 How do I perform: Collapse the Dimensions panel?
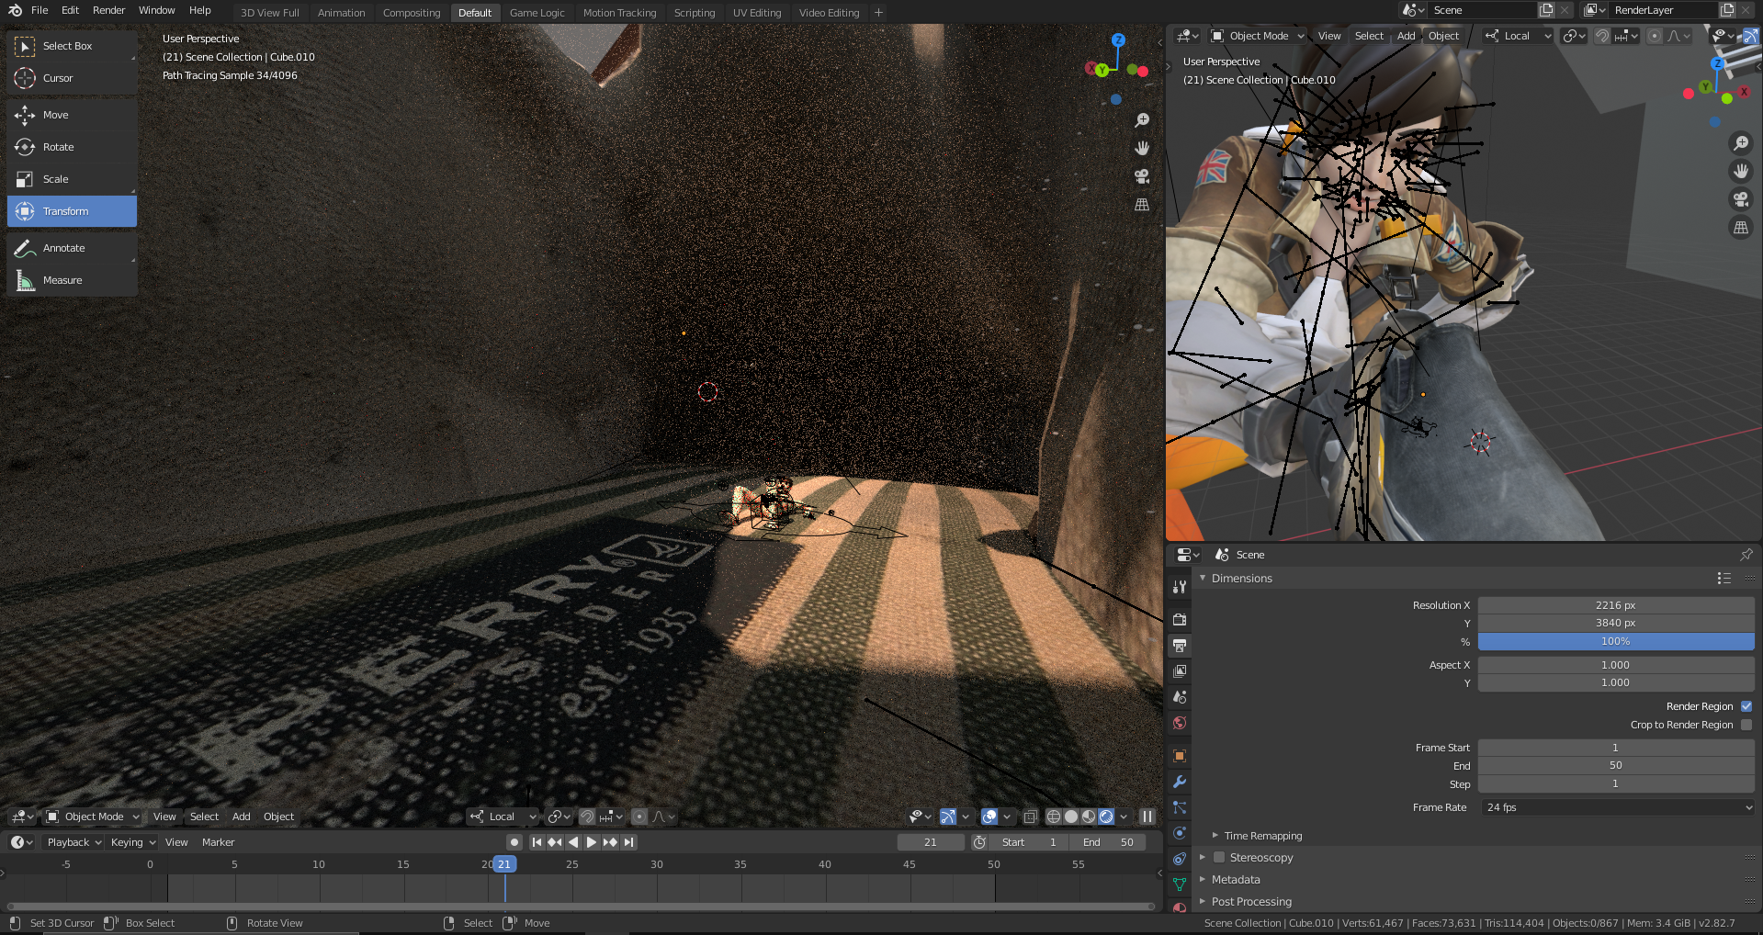1203,578
